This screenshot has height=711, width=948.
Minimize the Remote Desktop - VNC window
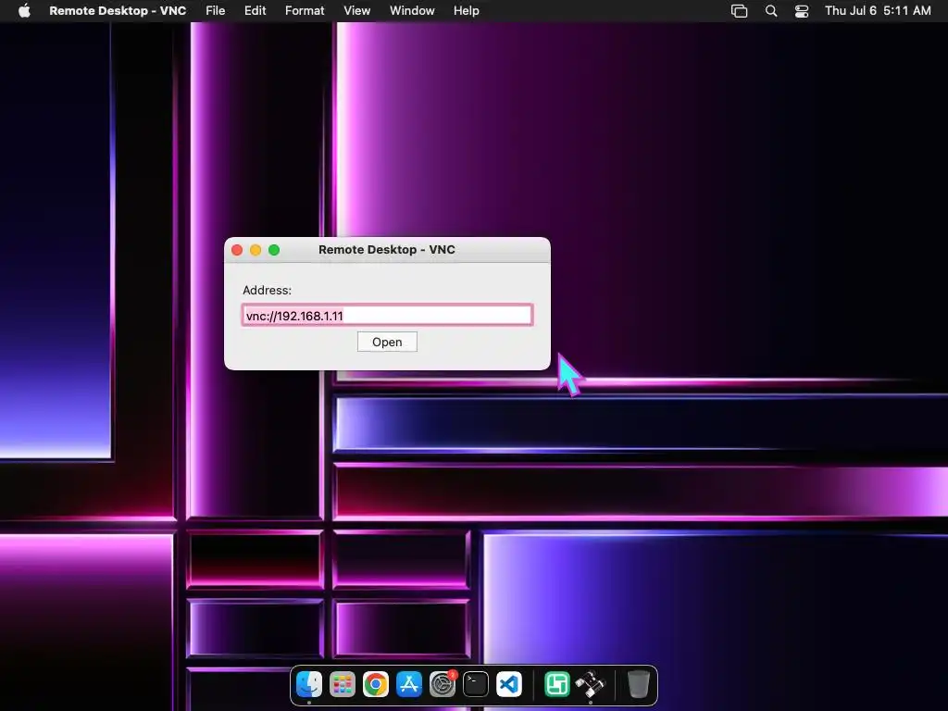tap(256, 250)
